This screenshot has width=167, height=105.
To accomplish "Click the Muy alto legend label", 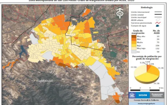I will coord(141,36).
